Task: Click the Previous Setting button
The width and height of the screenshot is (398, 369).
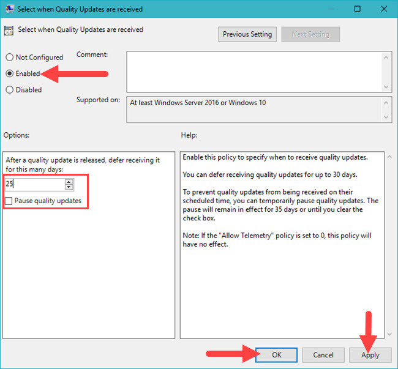Action: (247, 34)
